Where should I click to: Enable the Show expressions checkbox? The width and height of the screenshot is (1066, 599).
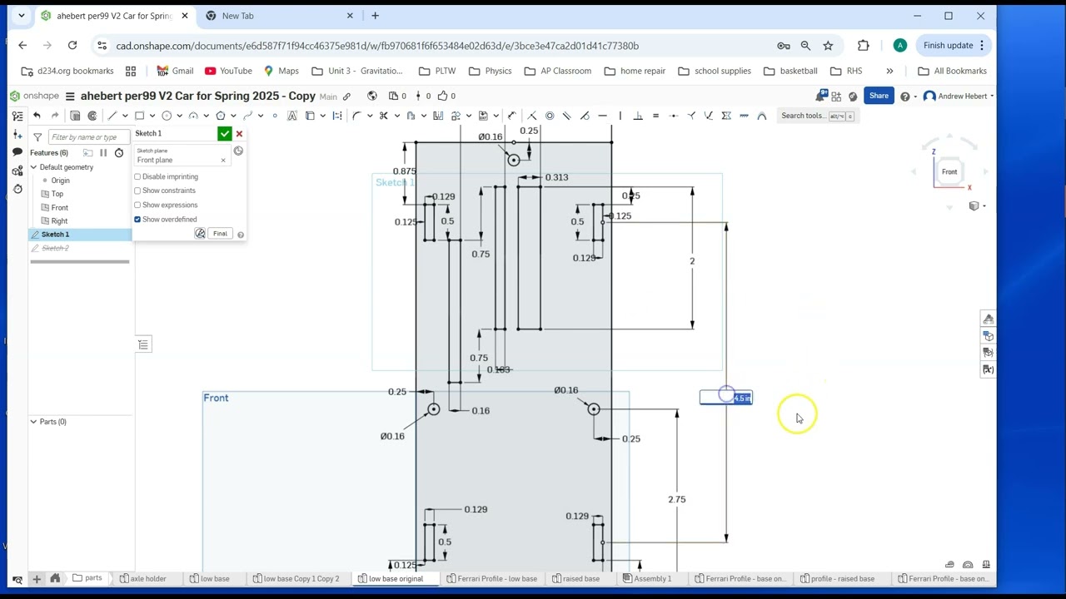coord(137,205)
